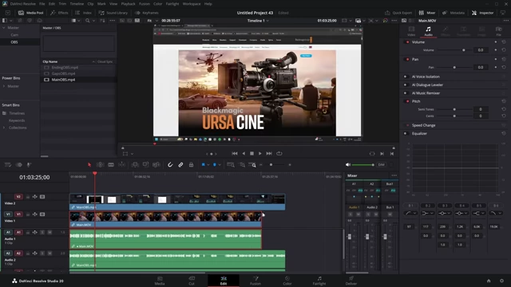Toggle the Pitch section switch
Image resolution: width=511 pixels, height=287 pixels.
click(407, 101)
